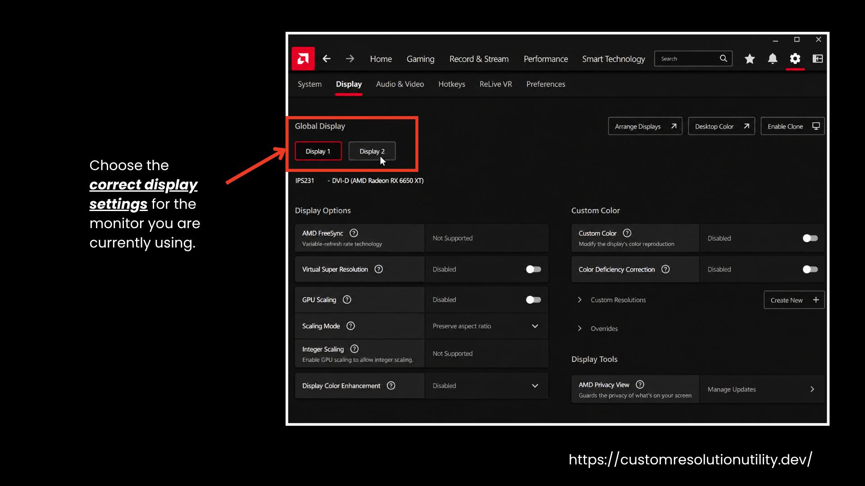The image size is (865, 486).
Task: Show help for Scaling Mode
Action: (351, 326)
